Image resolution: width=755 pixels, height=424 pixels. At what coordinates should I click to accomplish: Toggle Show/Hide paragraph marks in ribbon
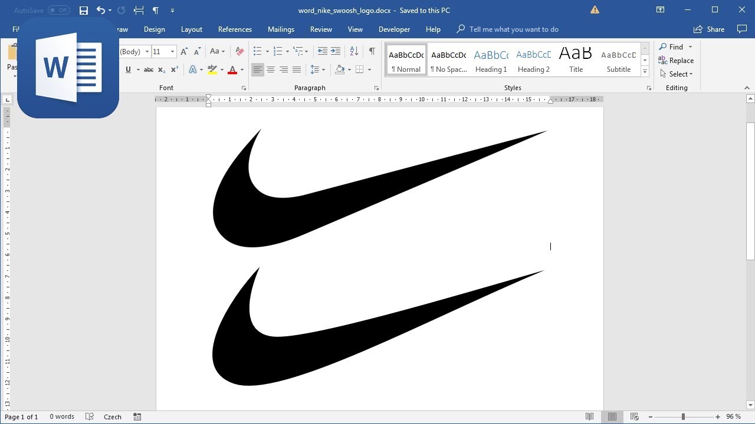(x=372, y=51)
